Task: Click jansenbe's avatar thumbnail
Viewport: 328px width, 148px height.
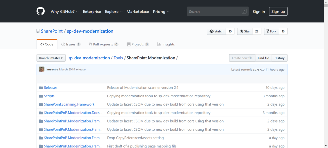Action: tap(42, 69)
